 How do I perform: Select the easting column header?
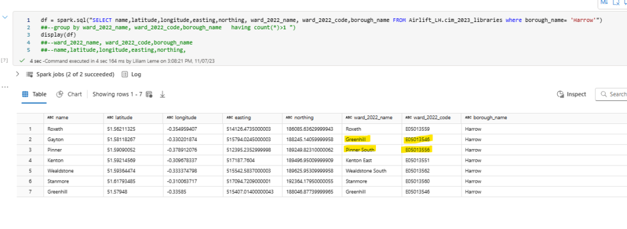[252, 118]
